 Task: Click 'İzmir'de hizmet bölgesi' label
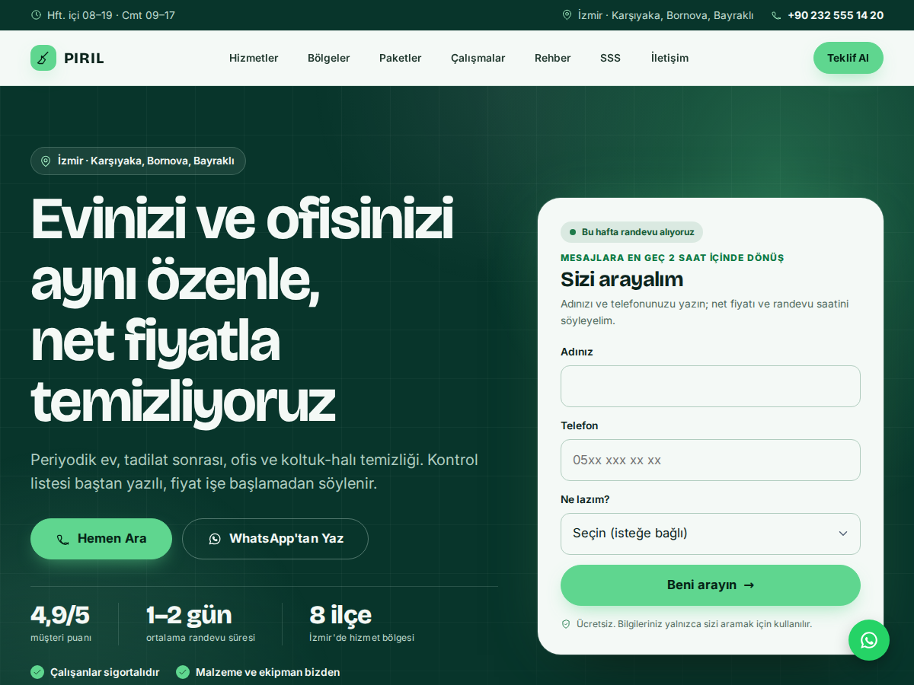pyautogui.click(x=362, y=638)
